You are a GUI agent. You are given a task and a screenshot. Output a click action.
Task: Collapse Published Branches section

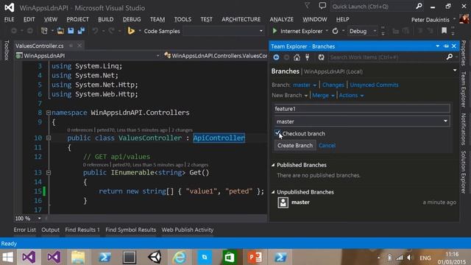coord(273,165)
